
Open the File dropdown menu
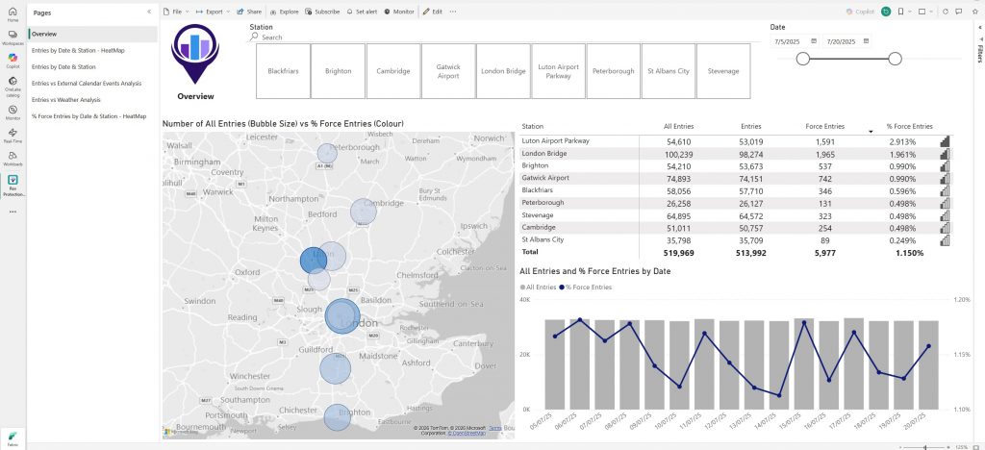pyautogui.click(x=176, y=12)
